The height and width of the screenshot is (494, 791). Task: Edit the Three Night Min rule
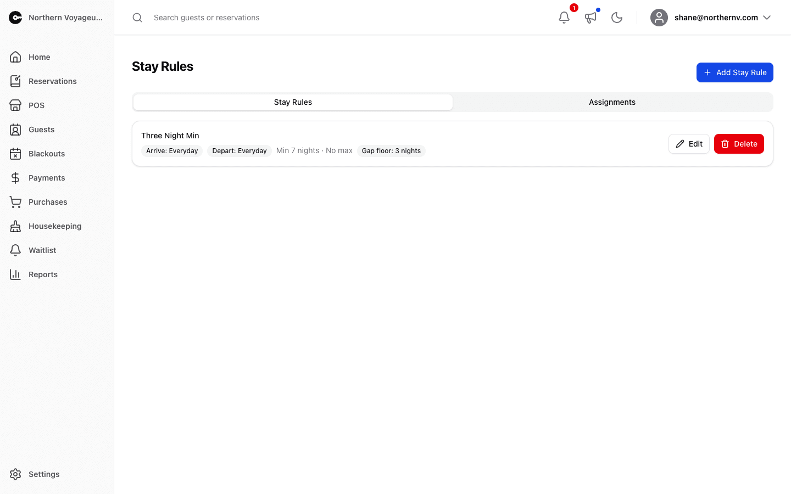pos(689,144)
